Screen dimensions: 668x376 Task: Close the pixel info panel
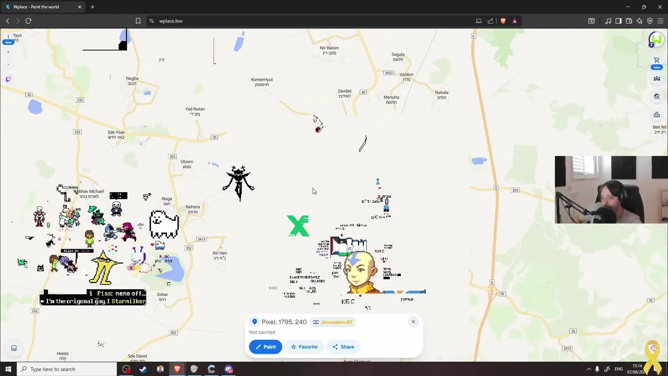(x=413, y=322)
